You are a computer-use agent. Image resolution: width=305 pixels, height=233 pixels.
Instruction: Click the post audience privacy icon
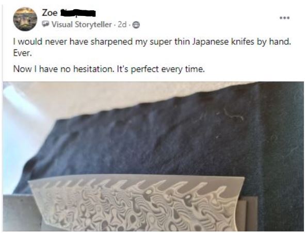136,25
